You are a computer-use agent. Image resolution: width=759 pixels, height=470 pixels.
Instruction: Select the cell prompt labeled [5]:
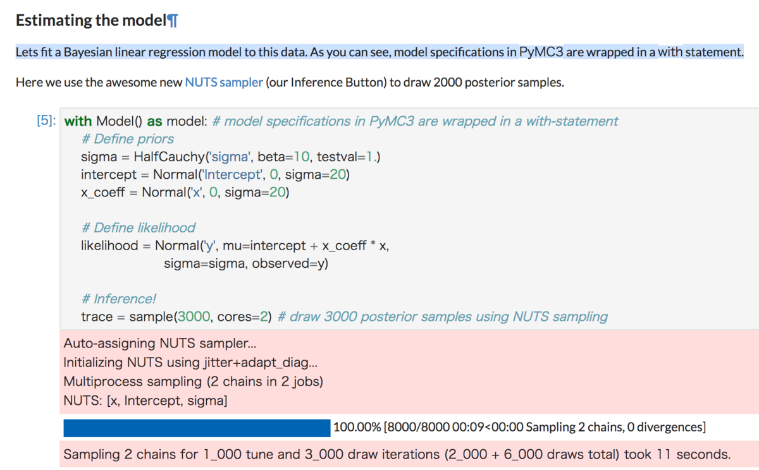[47, 121]
